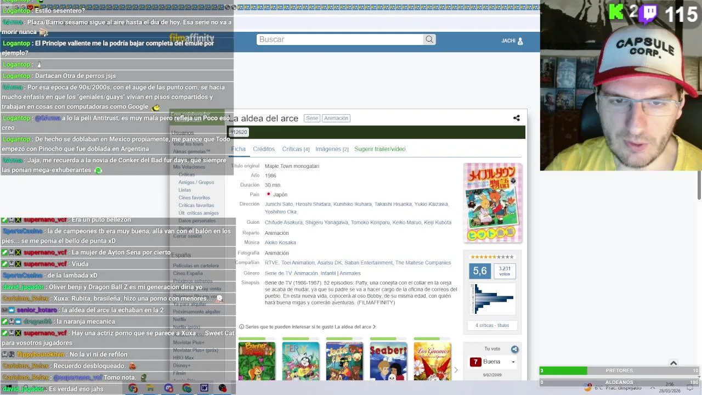This screenshot has width=702, height=395.
Task: Open the black and red recording app icon
Action: coord(222,388)
